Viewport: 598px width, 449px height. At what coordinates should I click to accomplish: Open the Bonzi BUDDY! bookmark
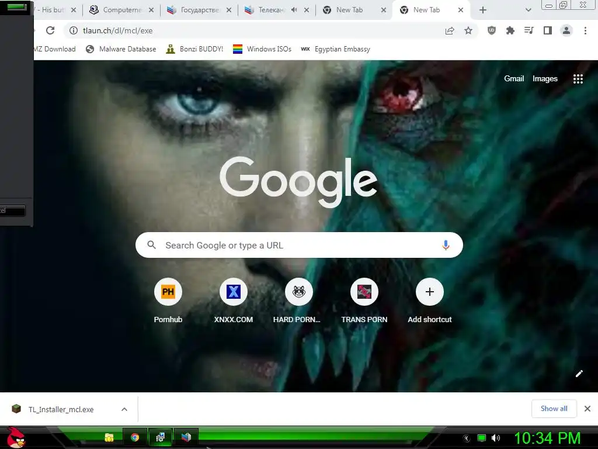[x=194, y=49]
